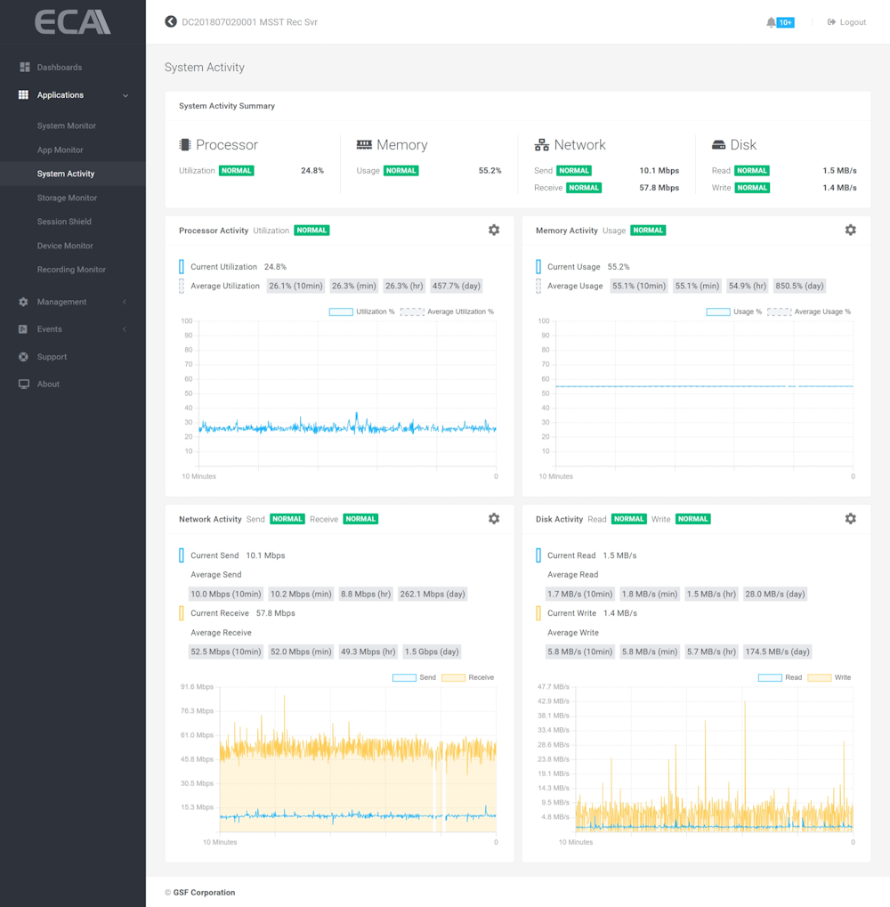Open the notifications bell icon
The height and width of the screenshot is (907, 890).
[771, 22]
